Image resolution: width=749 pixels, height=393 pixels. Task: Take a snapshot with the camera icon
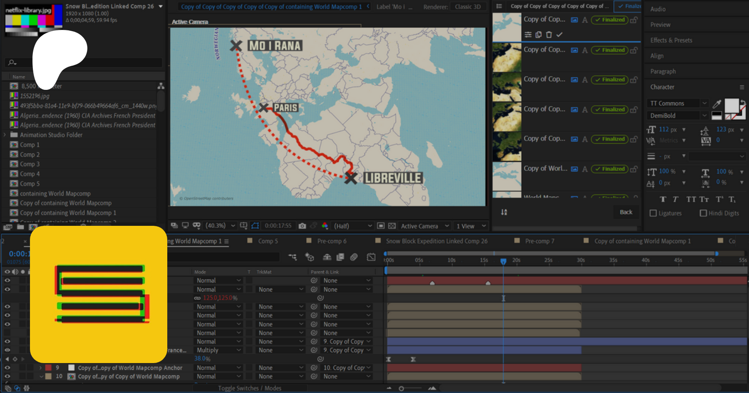coord(302,226)
